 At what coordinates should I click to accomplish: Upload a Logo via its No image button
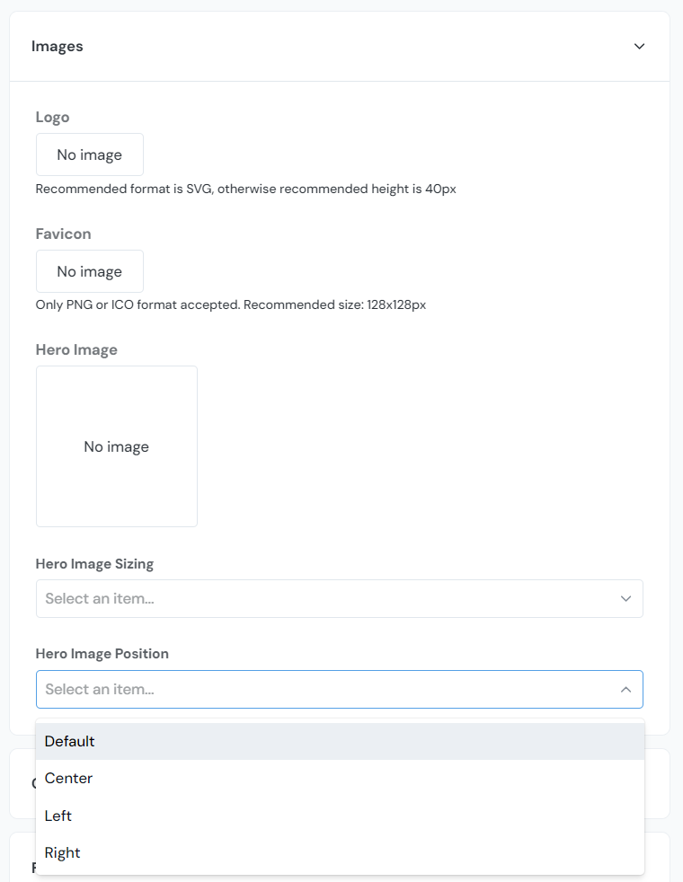point(89,154)
